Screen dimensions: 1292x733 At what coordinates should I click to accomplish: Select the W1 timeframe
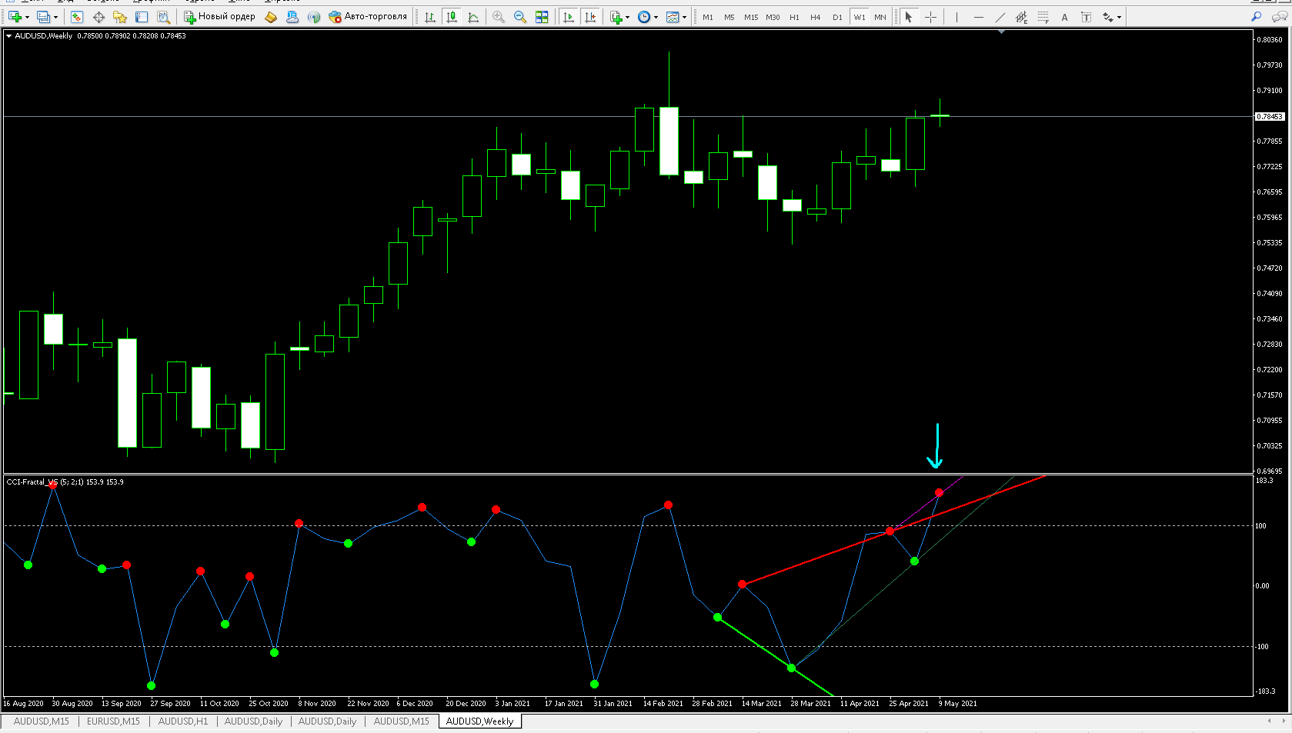pyautogui.click(x=860, y=17)
